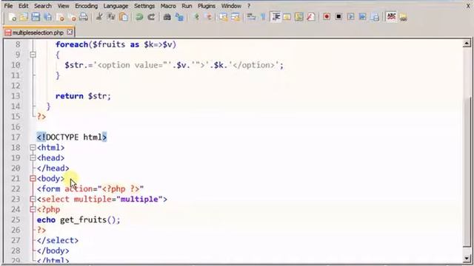The image size is (474, 266).
Task: Click the Redo arrow icon
Action: pos(151,17)
